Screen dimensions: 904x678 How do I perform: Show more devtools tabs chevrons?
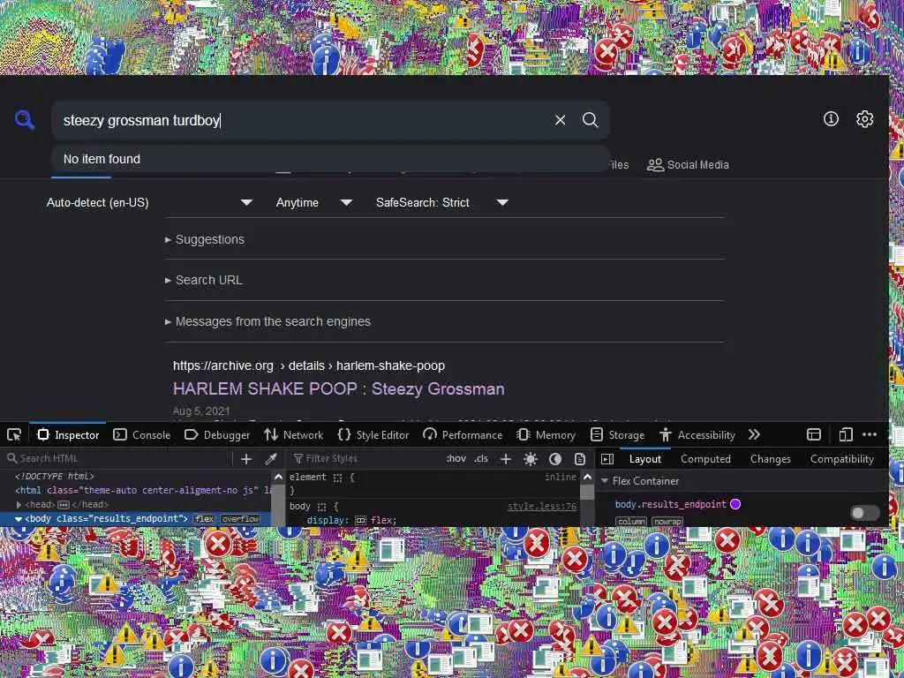(754, 434)
